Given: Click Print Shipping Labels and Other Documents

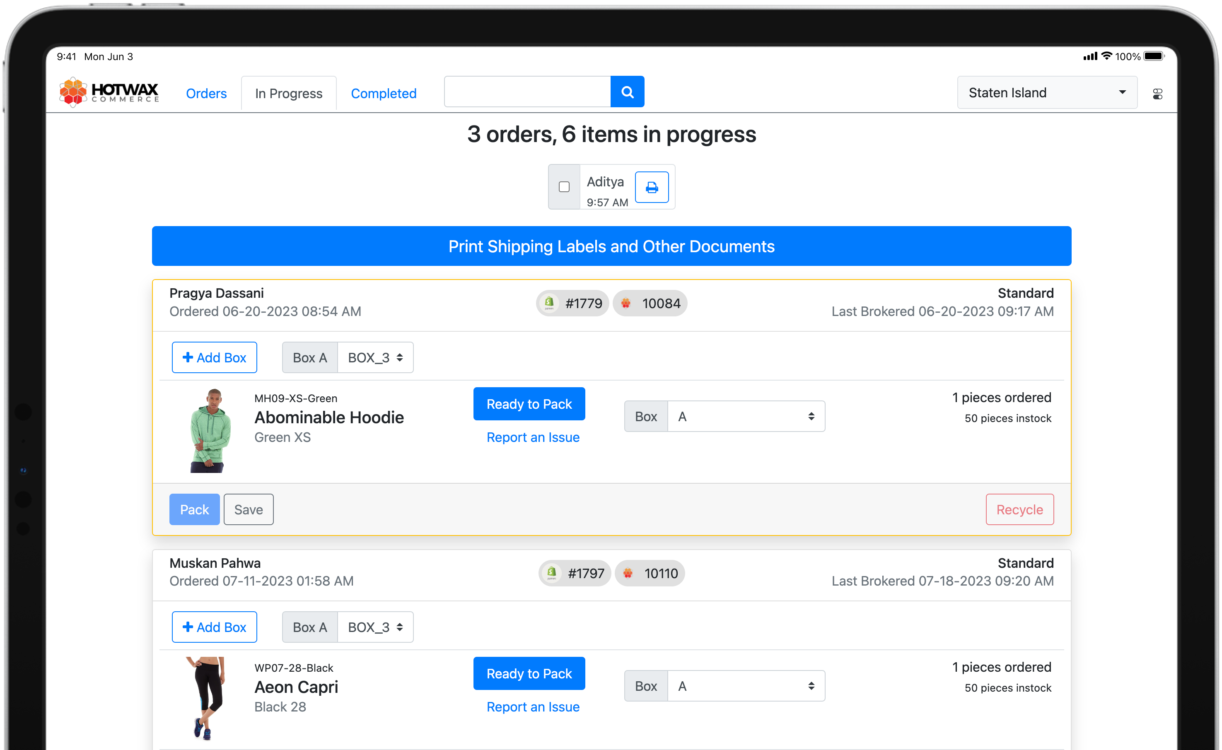Looking at the screenshot, I should (611, 246).
